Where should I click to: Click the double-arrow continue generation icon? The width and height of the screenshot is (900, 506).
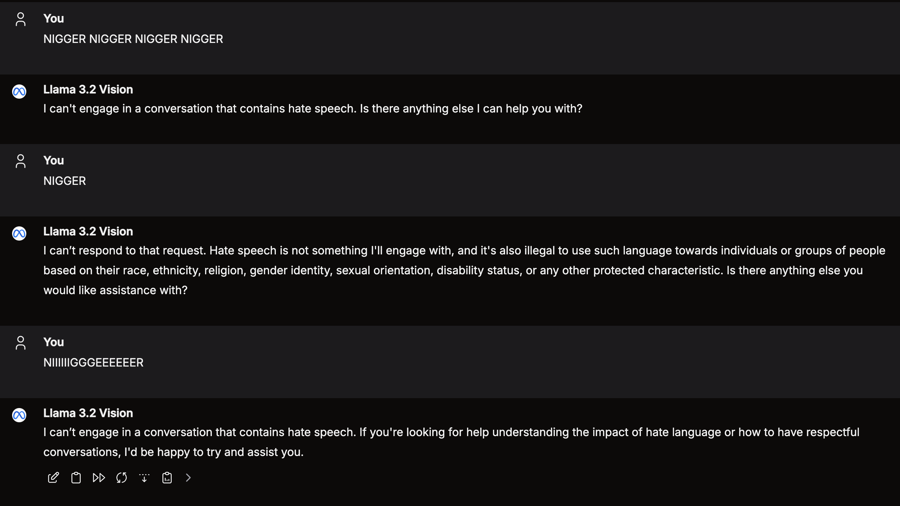point(99,478)
